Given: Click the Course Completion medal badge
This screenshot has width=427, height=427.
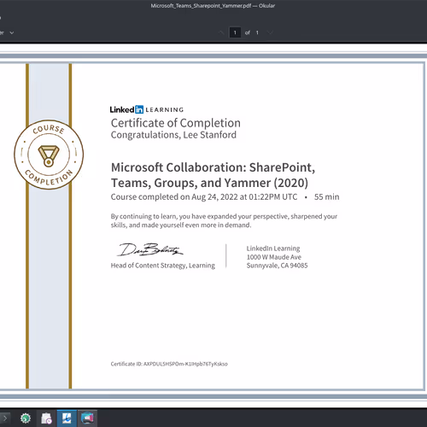Looking at the screenshot, I should pos(49,155).
